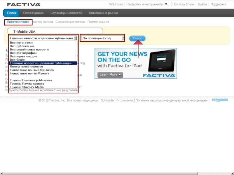234x175 pixels.
Task: Click the Factiva for iPad banner image
Action: (x=136, y=63)
